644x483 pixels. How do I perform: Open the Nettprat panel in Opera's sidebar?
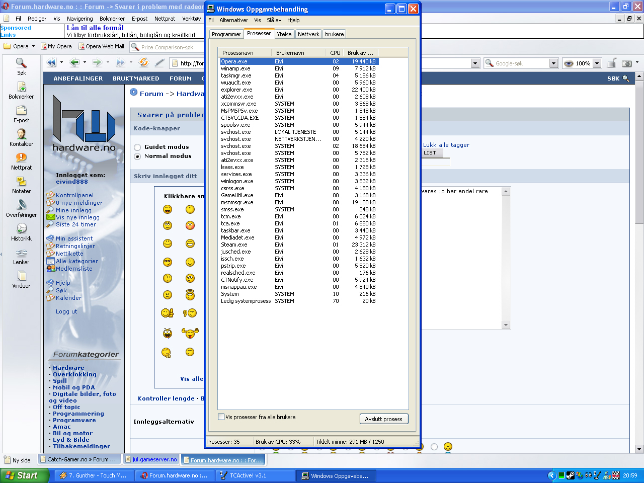coord(21,161)
